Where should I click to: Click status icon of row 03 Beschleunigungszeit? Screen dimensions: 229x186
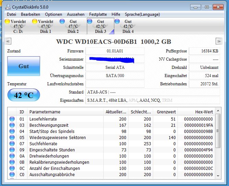click(12, 125)
